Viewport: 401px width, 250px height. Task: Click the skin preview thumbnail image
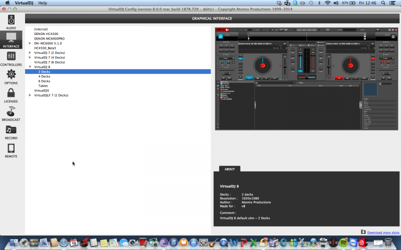point(306,79)
